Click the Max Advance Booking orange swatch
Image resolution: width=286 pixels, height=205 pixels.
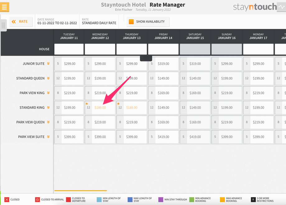point(222,199)
